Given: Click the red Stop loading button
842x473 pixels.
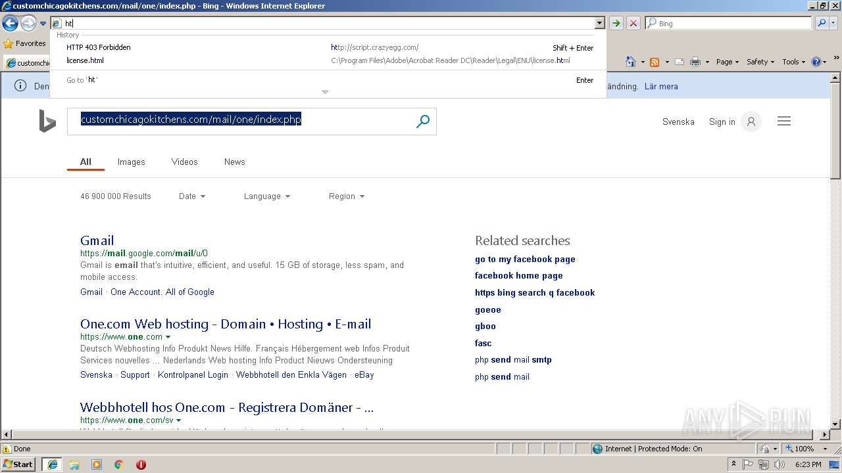Looking at the screenshot, I should [633, 24].
